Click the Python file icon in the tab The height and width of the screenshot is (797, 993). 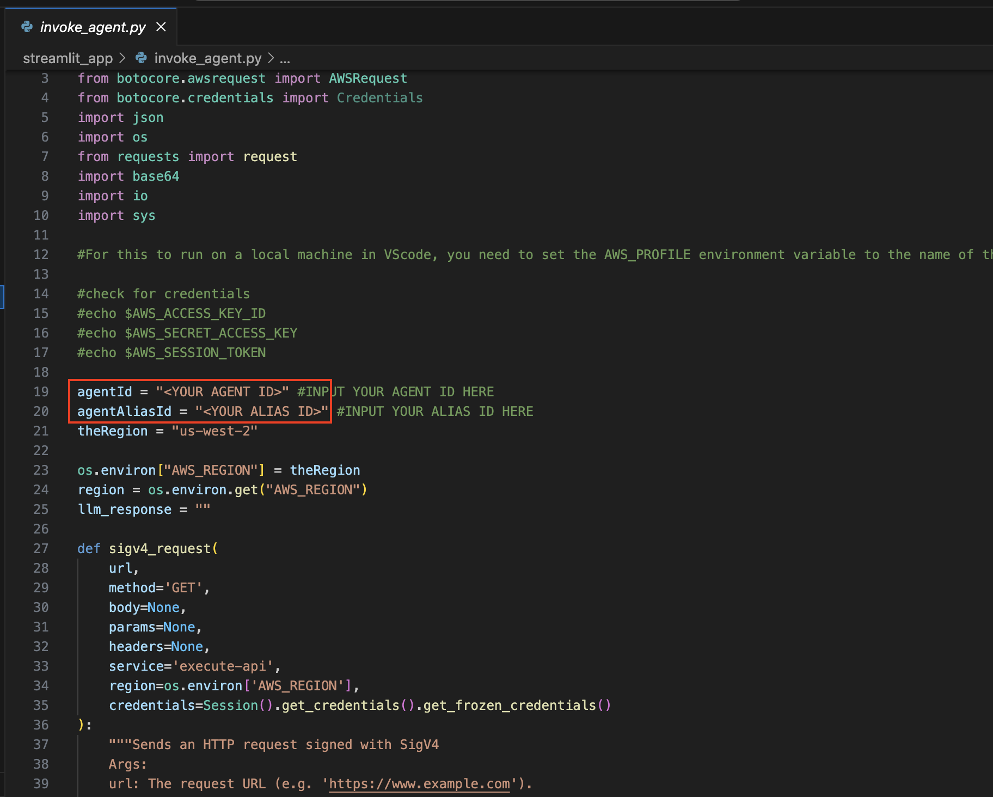(27, 27)
